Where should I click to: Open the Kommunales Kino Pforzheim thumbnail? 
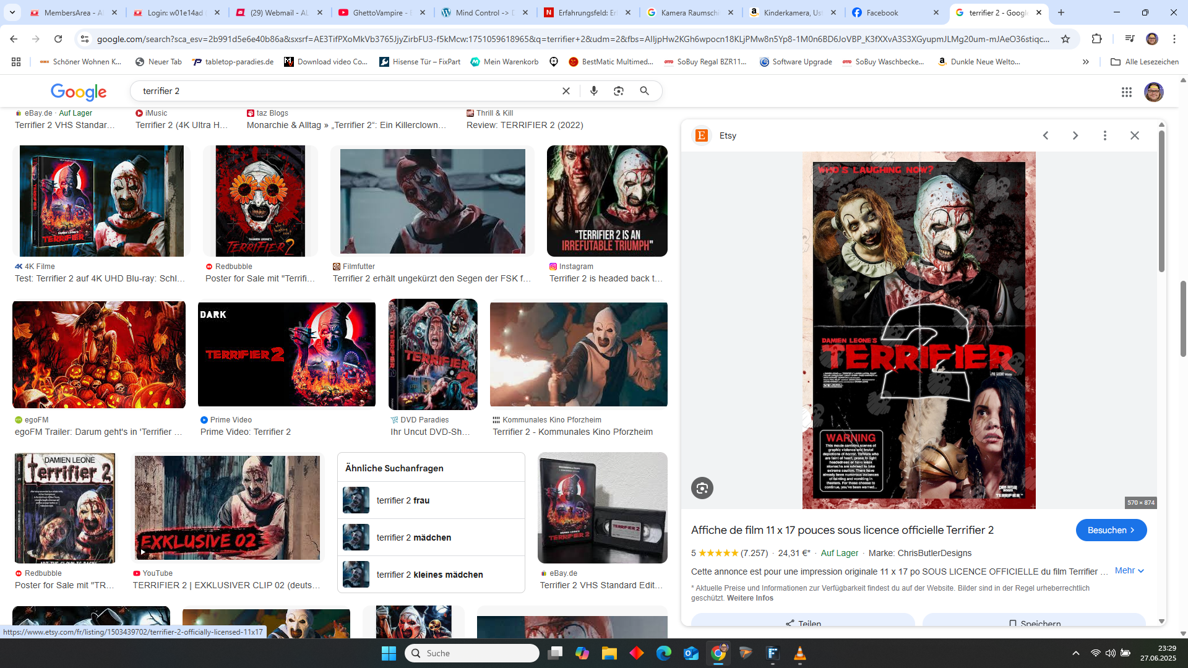point(579,354)
